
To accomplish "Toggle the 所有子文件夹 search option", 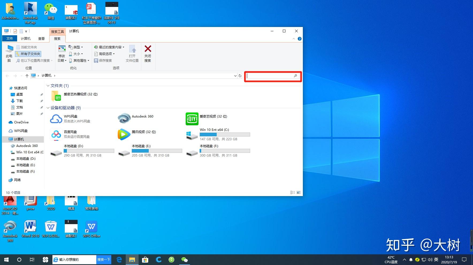I will coord(28,54).
